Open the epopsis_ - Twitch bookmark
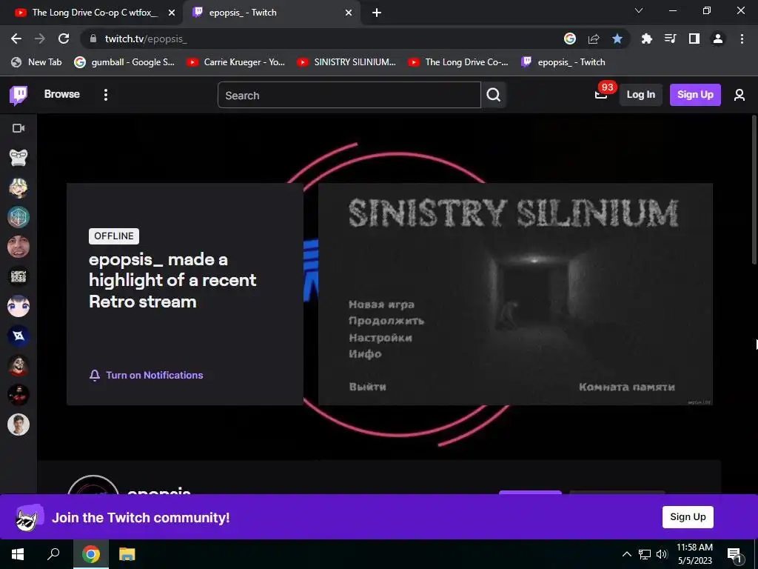Screen dimensions: 758x569 pyautogui.click(x=563, y=62)
